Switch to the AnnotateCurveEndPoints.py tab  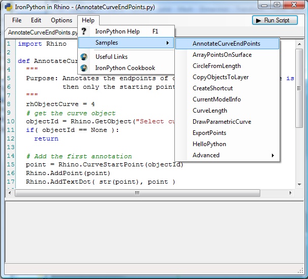click(42, 32)
